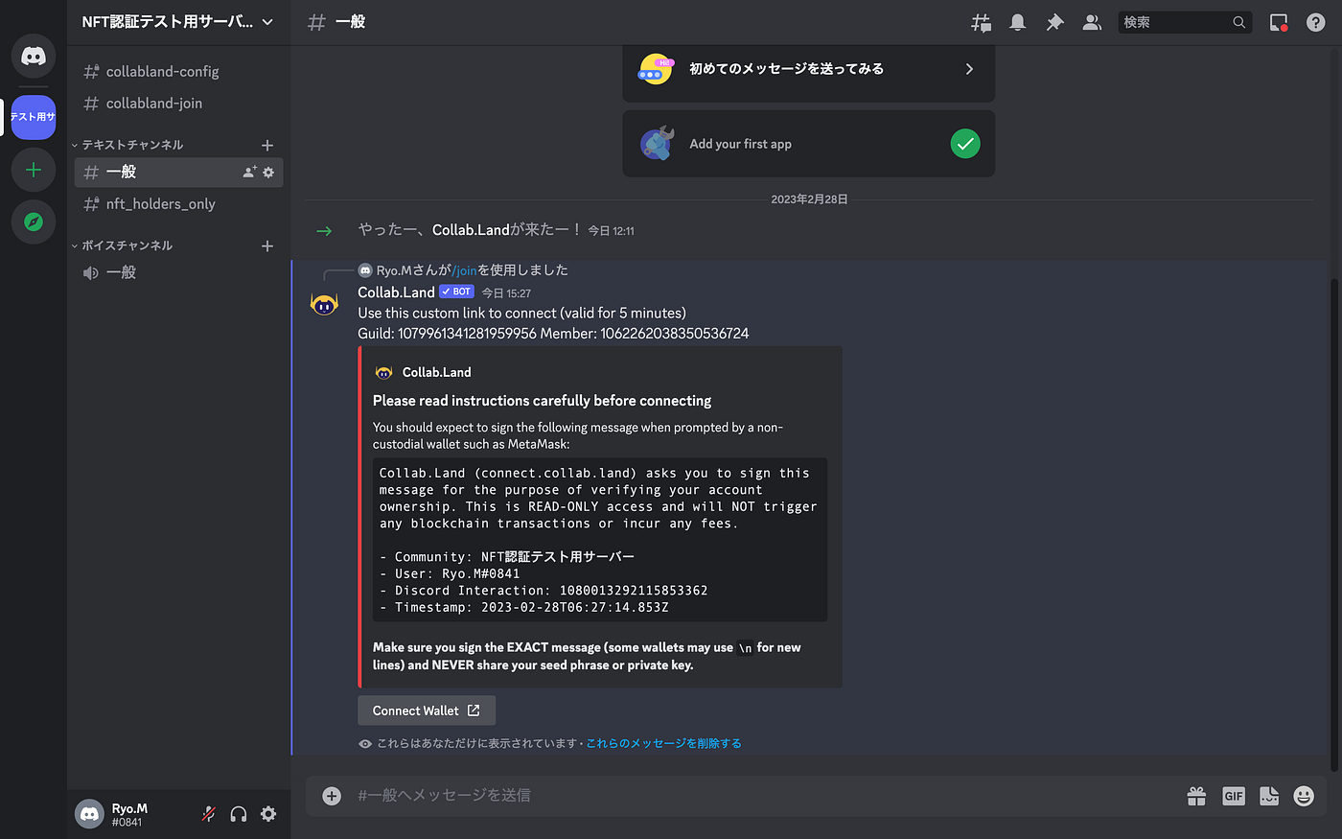
Task: Click Collab.Land mention in welcome message
Action: pos(471,230)
